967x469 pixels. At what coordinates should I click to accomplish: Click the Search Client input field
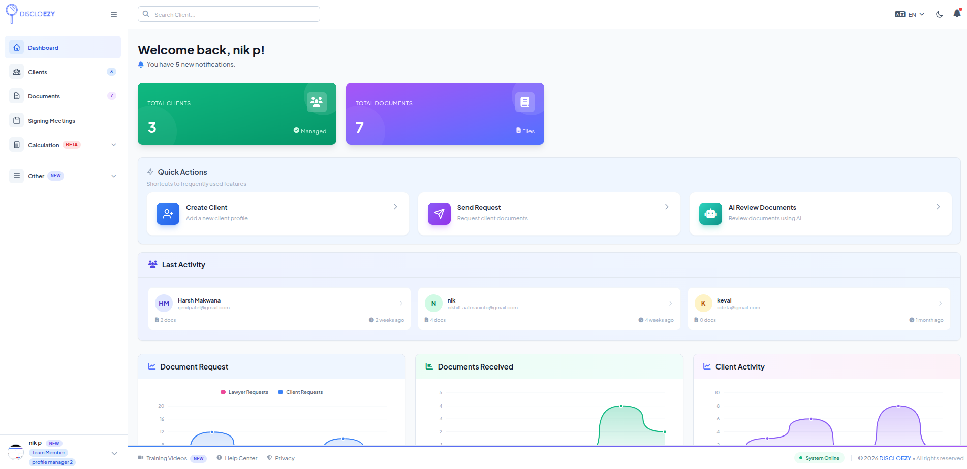(229, 14)
